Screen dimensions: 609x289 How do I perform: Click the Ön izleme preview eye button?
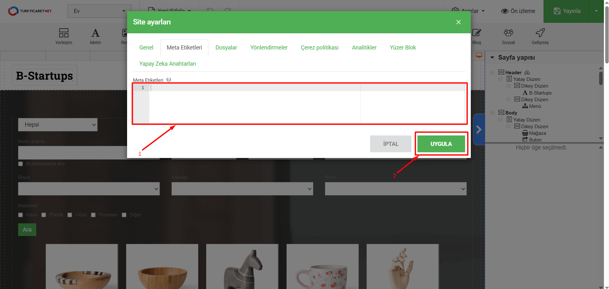pyautogui.click(x=518, y=11)
